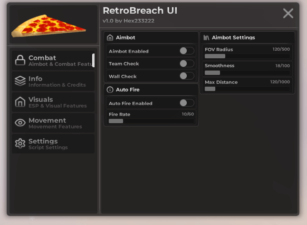Image resolution: width=307 pixels, height=225 pixels.
Task: Open the Settings tab
Action: pyautogui.click(x=53, y=144)
